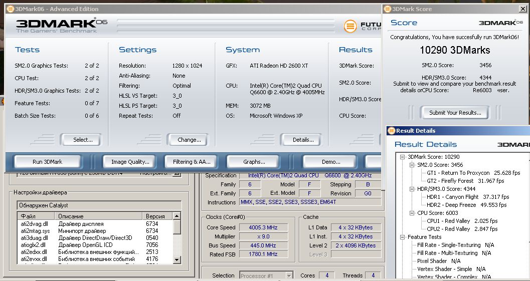Select HDR2 - Deep Freeze result
This screenshot has width=530, height=281.
tap(466, 205)
